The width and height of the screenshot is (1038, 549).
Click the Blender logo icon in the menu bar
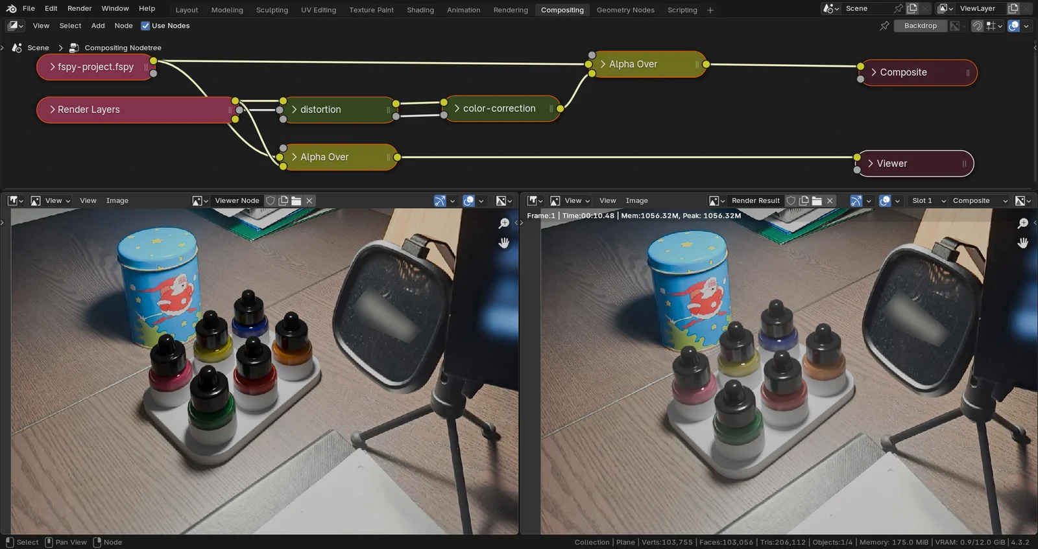click(x=11, y=8)
